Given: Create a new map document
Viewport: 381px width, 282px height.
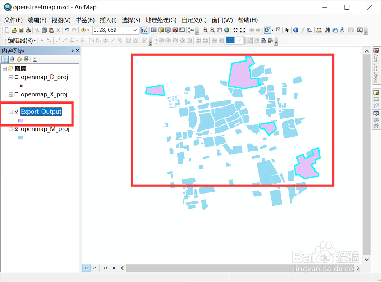Looking at the screenshot, I should (x=7, y=30).
